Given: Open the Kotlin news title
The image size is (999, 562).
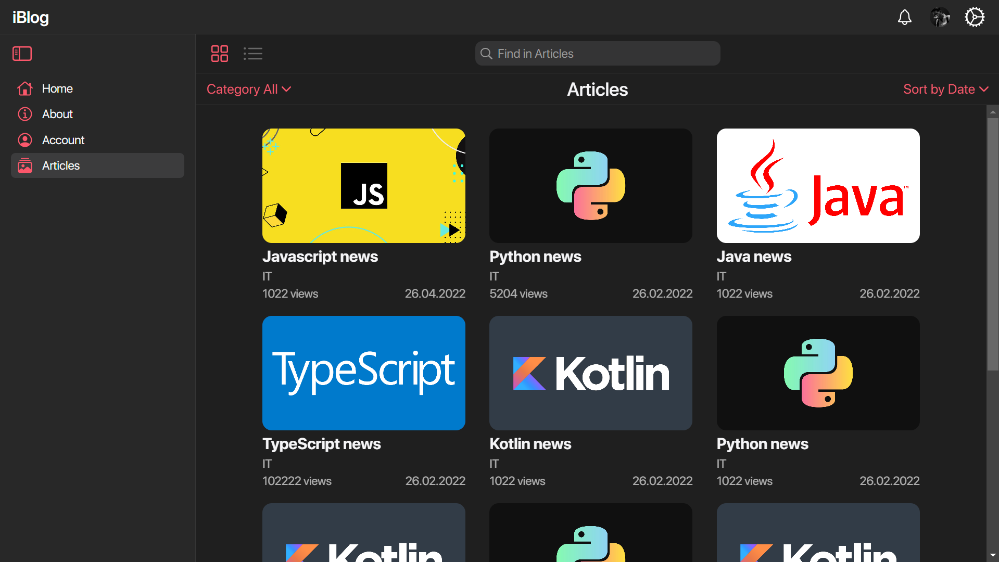Looking at the screenshot, I should click(530, 444).
